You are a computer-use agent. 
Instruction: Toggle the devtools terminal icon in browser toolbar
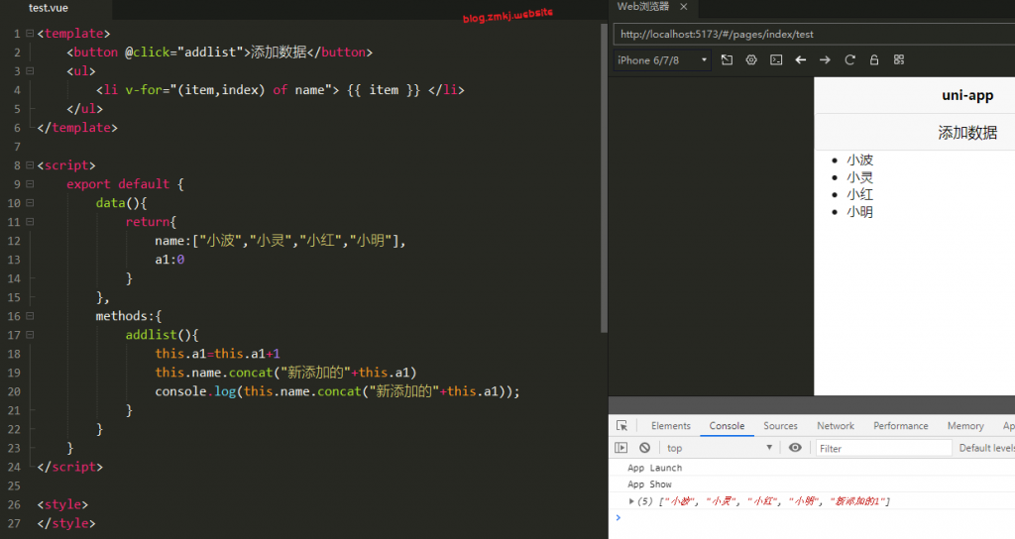(x=776, y=60)
